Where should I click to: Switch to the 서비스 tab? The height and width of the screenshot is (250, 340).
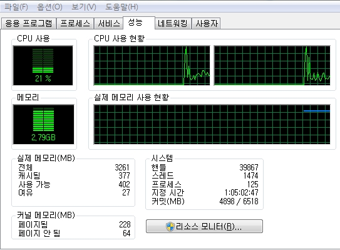pos(109,23)
